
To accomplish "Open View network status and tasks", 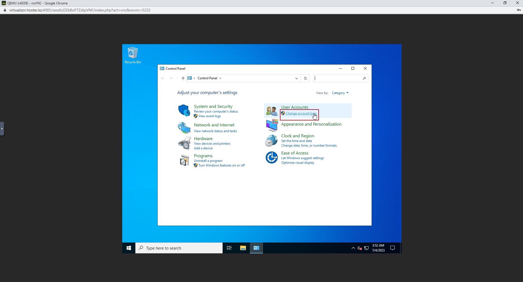I will coord(215,131).
